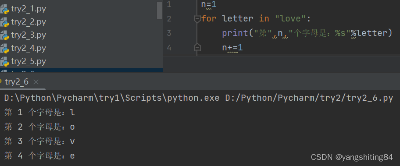Click line number 1 in the gutter
The image size is (400, 166).
[169, 4]
